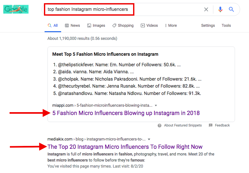The height and width of the screenshot is (173, 249).
Task: Open the Shopping results tab
Action: tap(123, 25)
